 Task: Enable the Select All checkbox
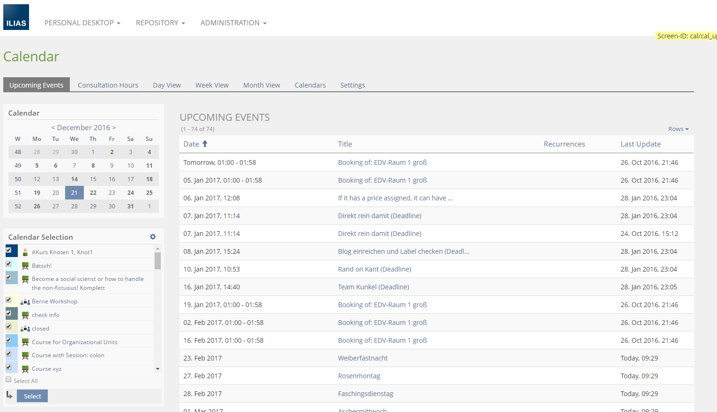pyautogui.click(x=8, y=380)
